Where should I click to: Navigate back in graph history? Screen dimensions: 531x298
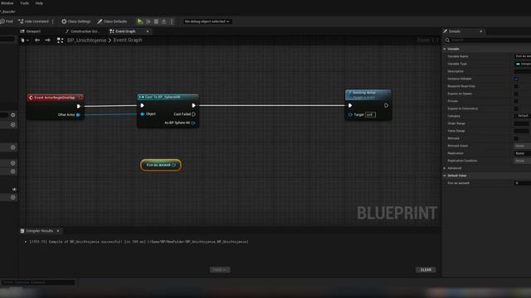pos(37,41)
